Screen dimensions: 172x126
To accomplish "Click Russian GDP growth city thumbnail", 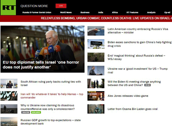I will pos(9,122).
